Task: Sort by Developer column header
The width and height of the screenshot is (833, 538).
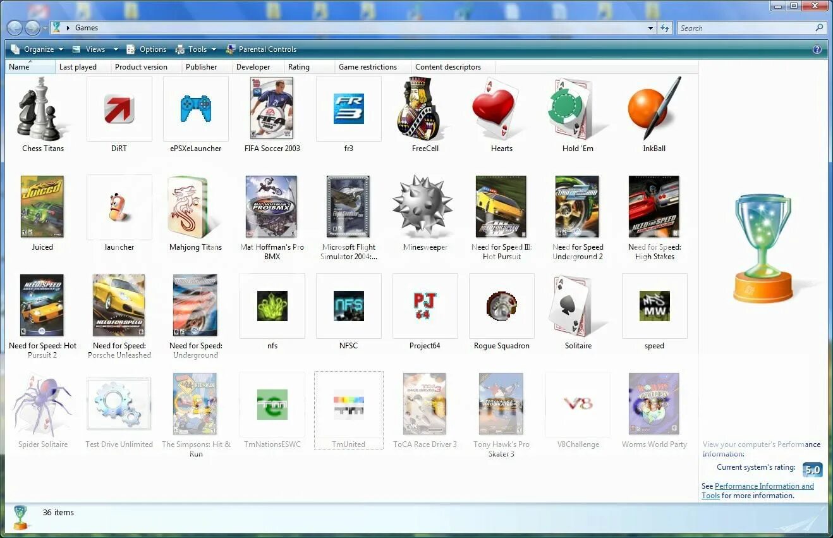Action: (x=258, y=67)
